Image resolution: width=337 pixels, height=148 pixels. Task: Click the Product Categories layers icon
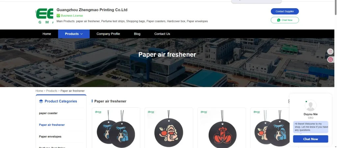(41, 102)
